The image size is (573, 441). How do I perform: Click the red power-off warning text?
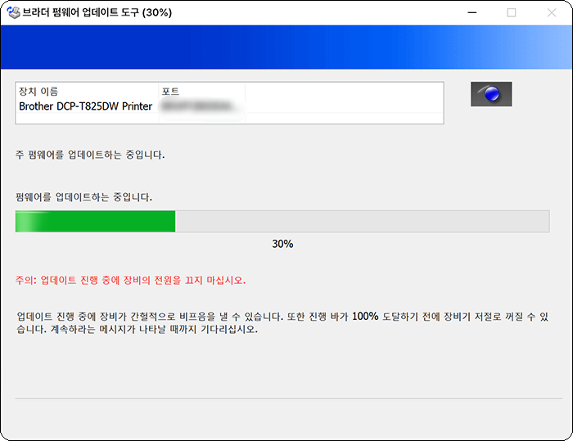[130, 281]
